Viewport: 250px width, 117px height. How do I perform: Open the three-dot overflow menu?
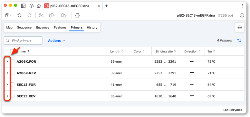[242, 6]
